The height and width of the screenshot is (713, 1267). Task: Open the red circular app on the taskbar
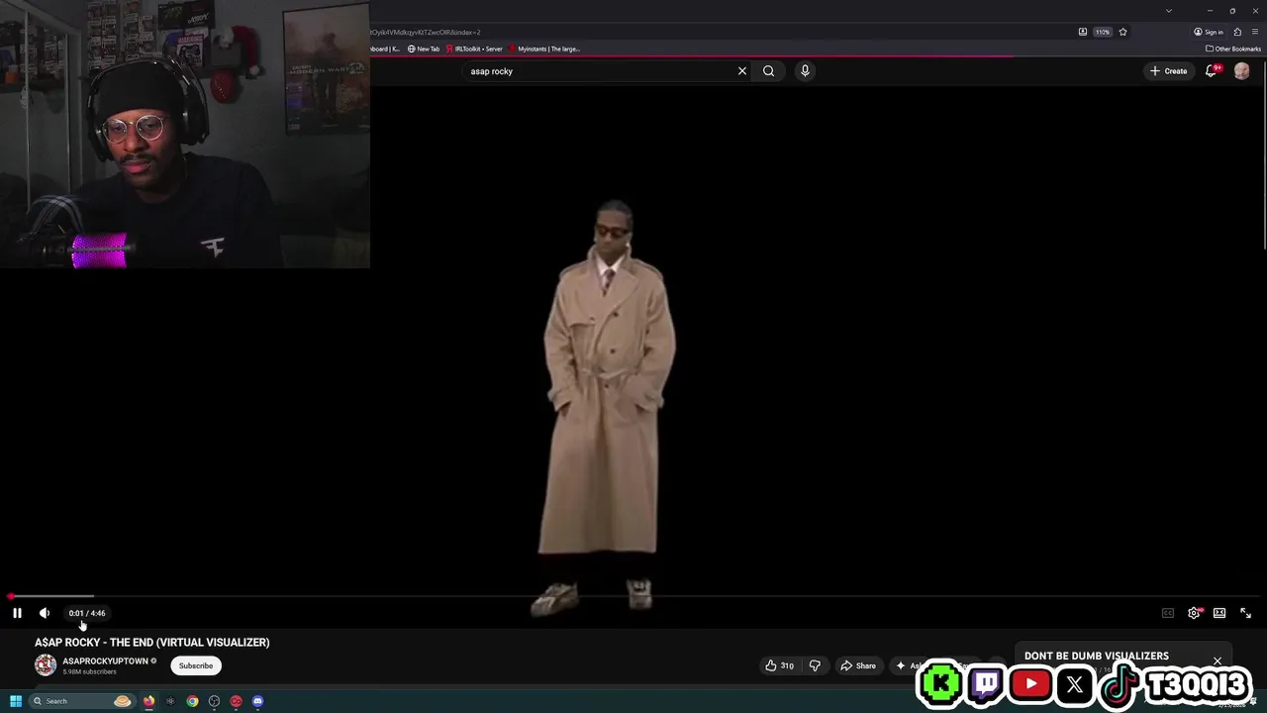point(236,701)
